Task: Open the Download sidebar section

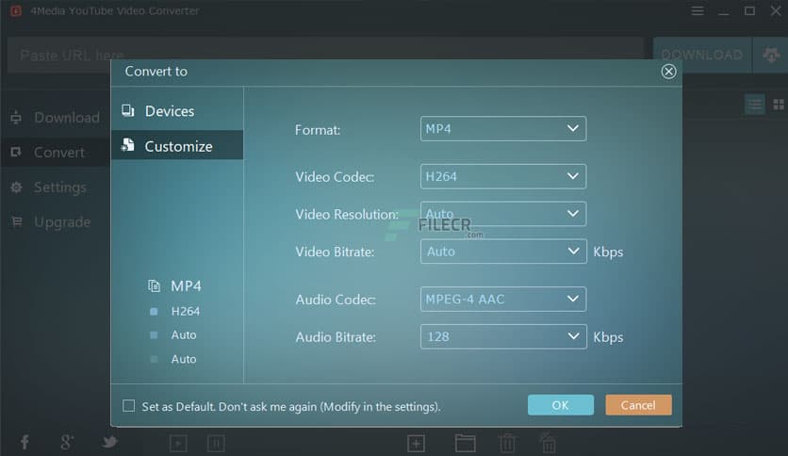Action: 56,118
